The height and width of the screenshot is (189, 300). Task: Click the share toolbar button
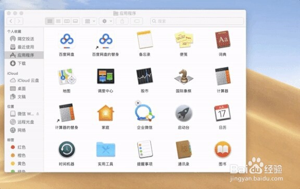click(122, 21)
